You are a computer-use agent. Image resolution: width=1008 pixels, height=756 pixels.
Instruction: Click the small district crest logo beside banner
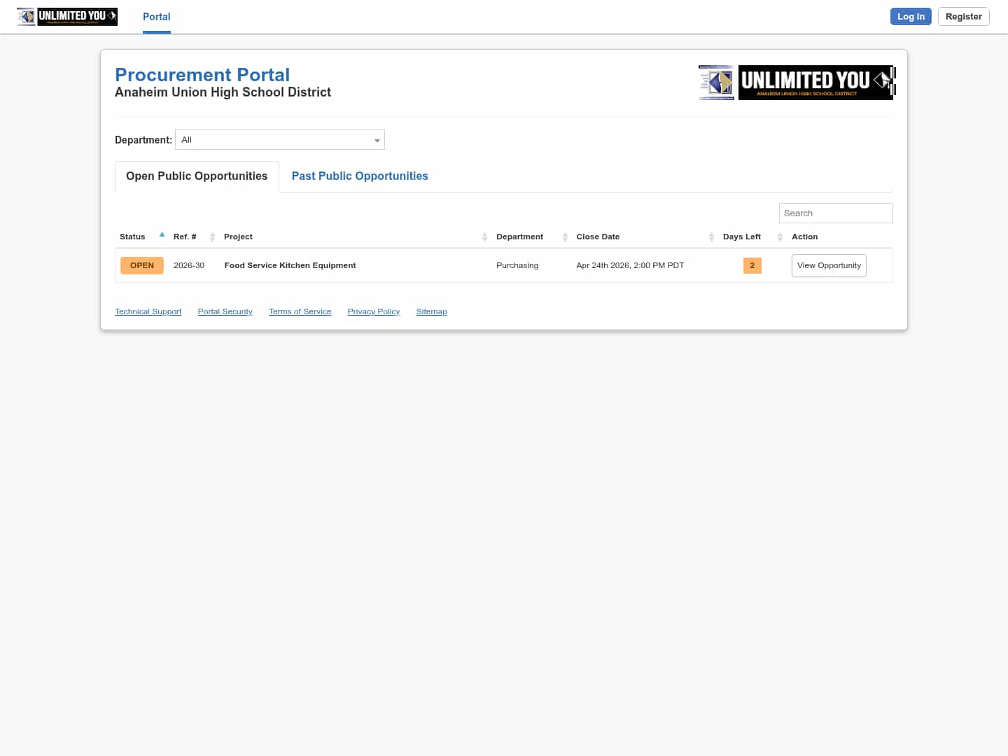716,82
